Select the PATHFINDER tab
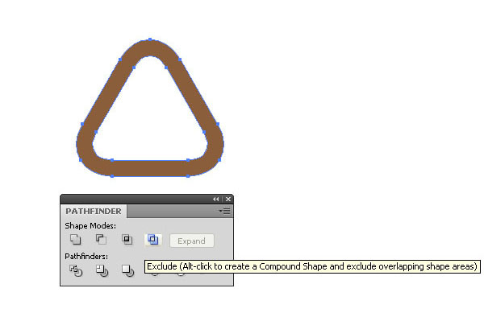Viewport: 484px width, 317px height. (x=94, y=211)
